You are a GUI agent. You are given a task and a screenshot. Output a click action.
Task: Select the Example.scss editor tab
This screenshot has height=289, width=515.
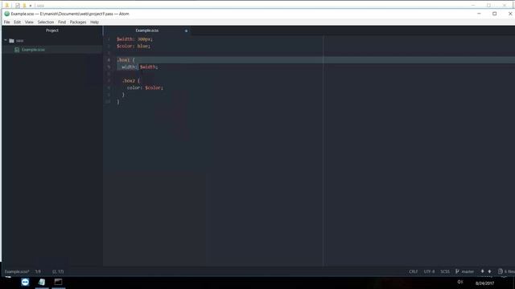point(146,31)
